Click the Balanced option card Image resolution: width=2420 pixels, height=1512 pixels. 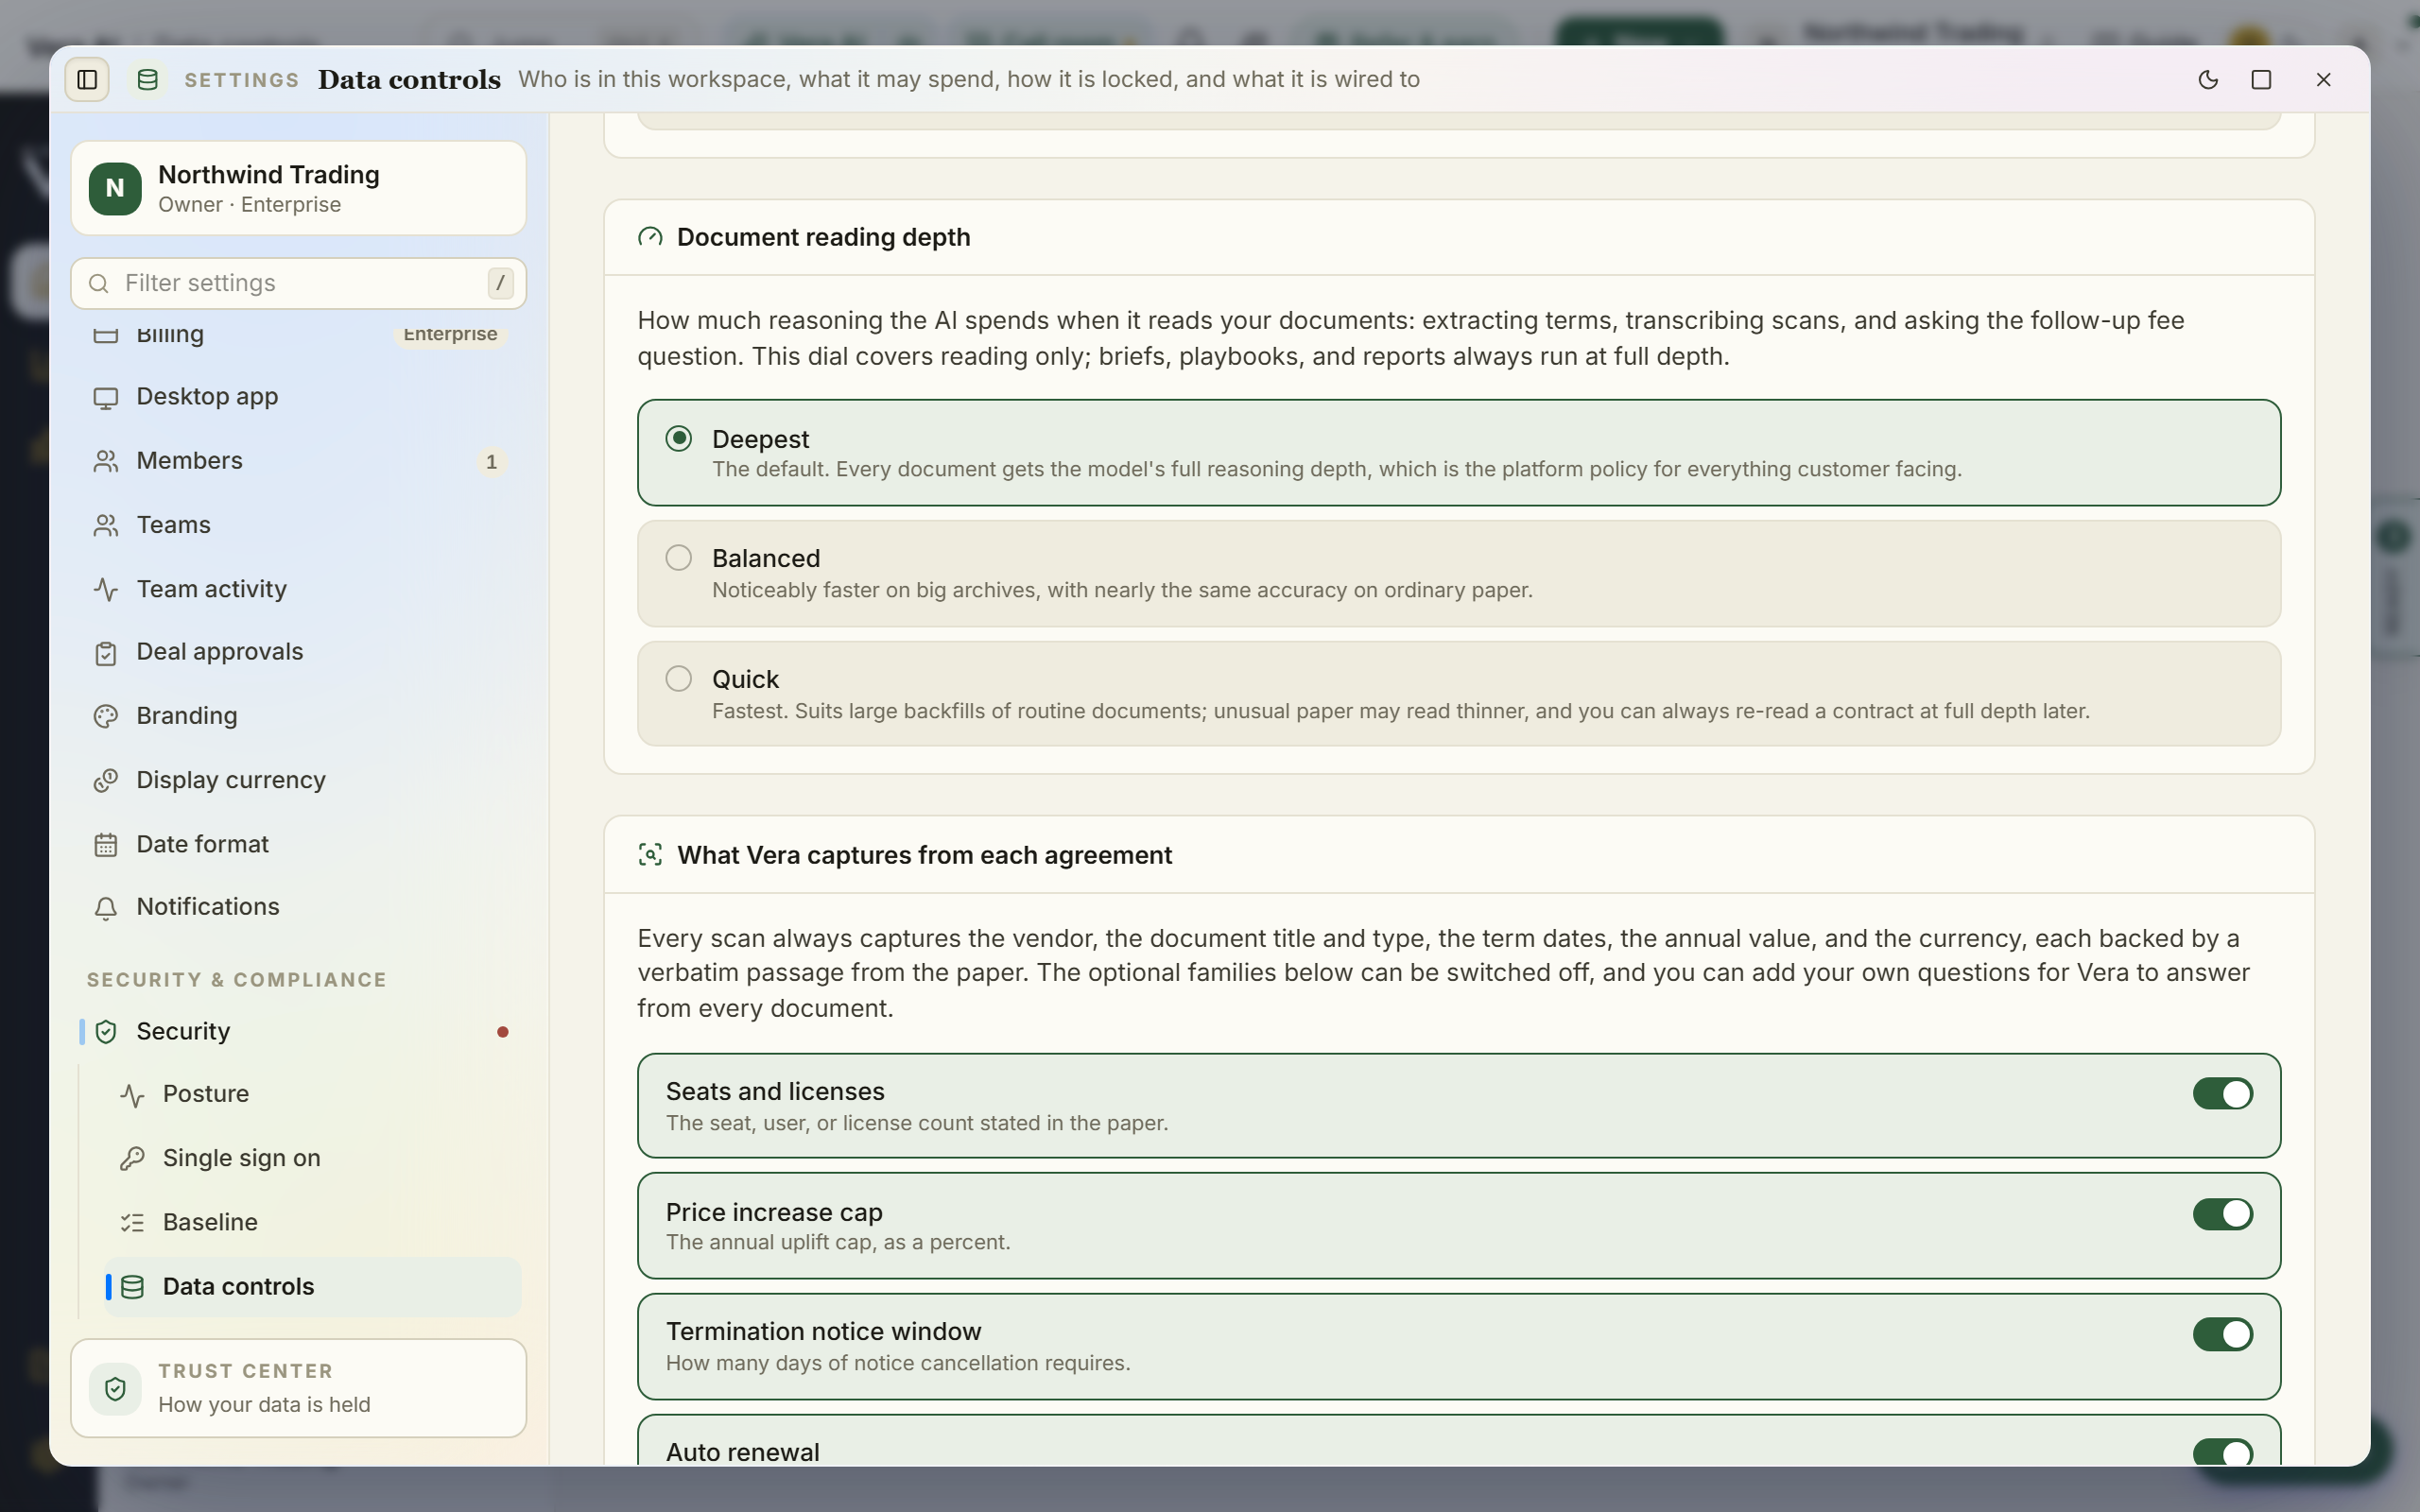pyautogui.click(x=1459, y=573)
